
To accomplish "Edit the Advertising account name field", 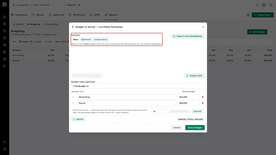I will click(126, 97).
